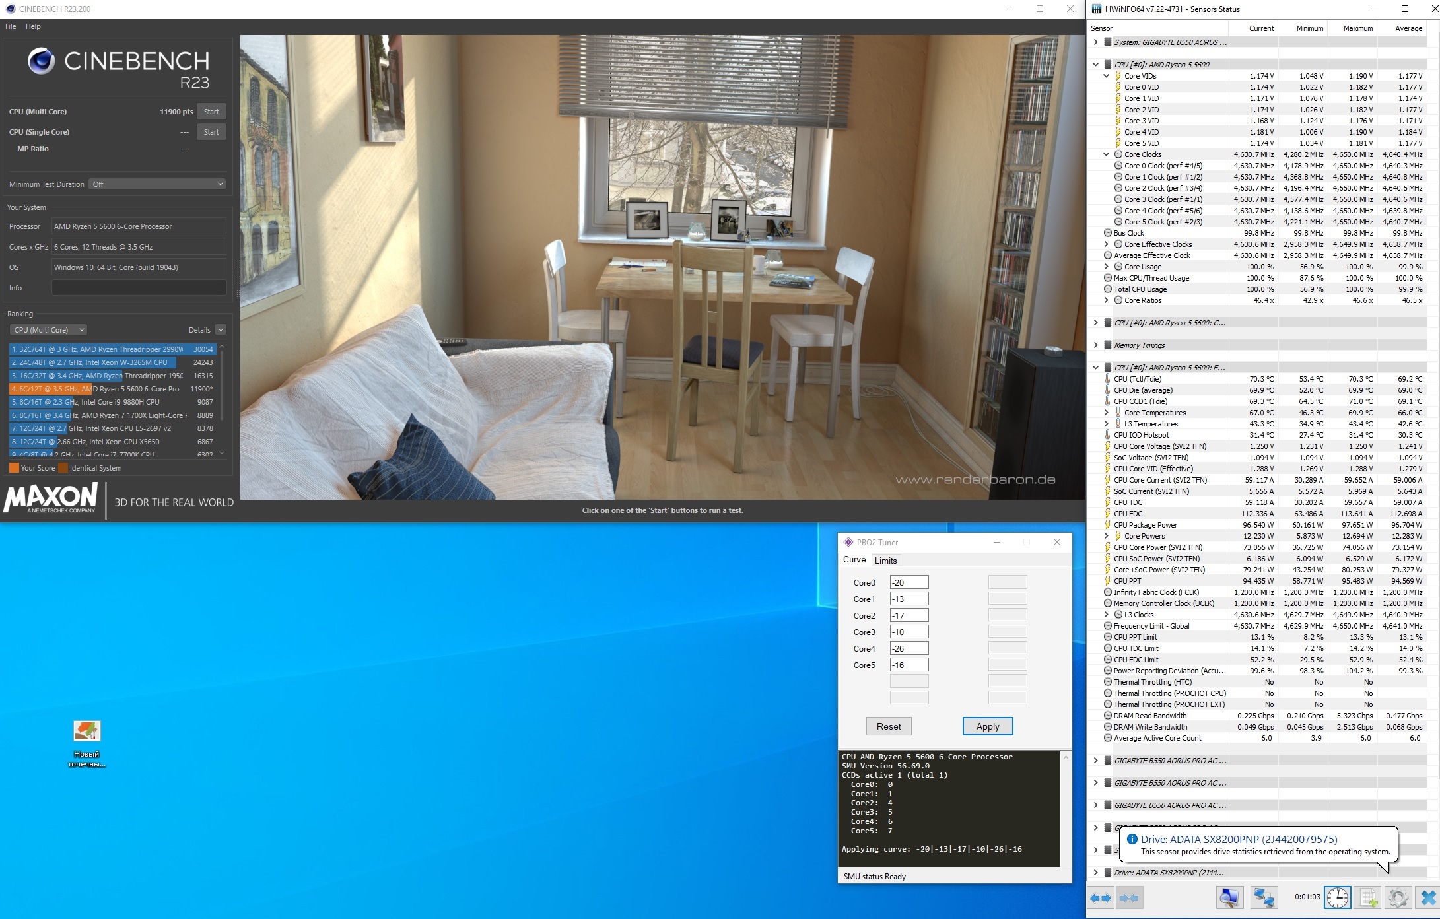Collapse Core VIDs tree node

(x=1107, y=76)
